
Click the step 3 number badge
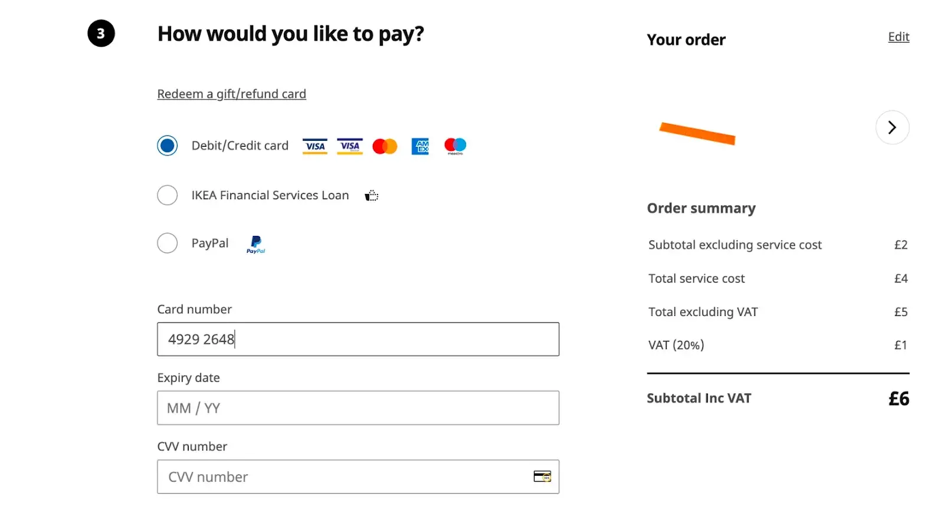tap(101, 34)
